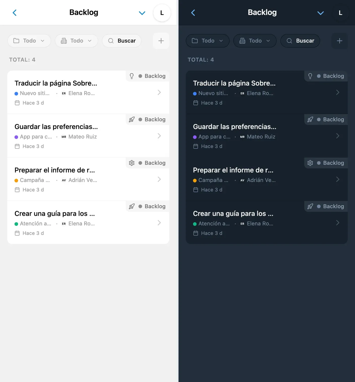The image size is (355, 382).
Task: Click orange 'Campaña ...' project dot, dark panel
Action: pyautogui.click(x=195, y=180)
